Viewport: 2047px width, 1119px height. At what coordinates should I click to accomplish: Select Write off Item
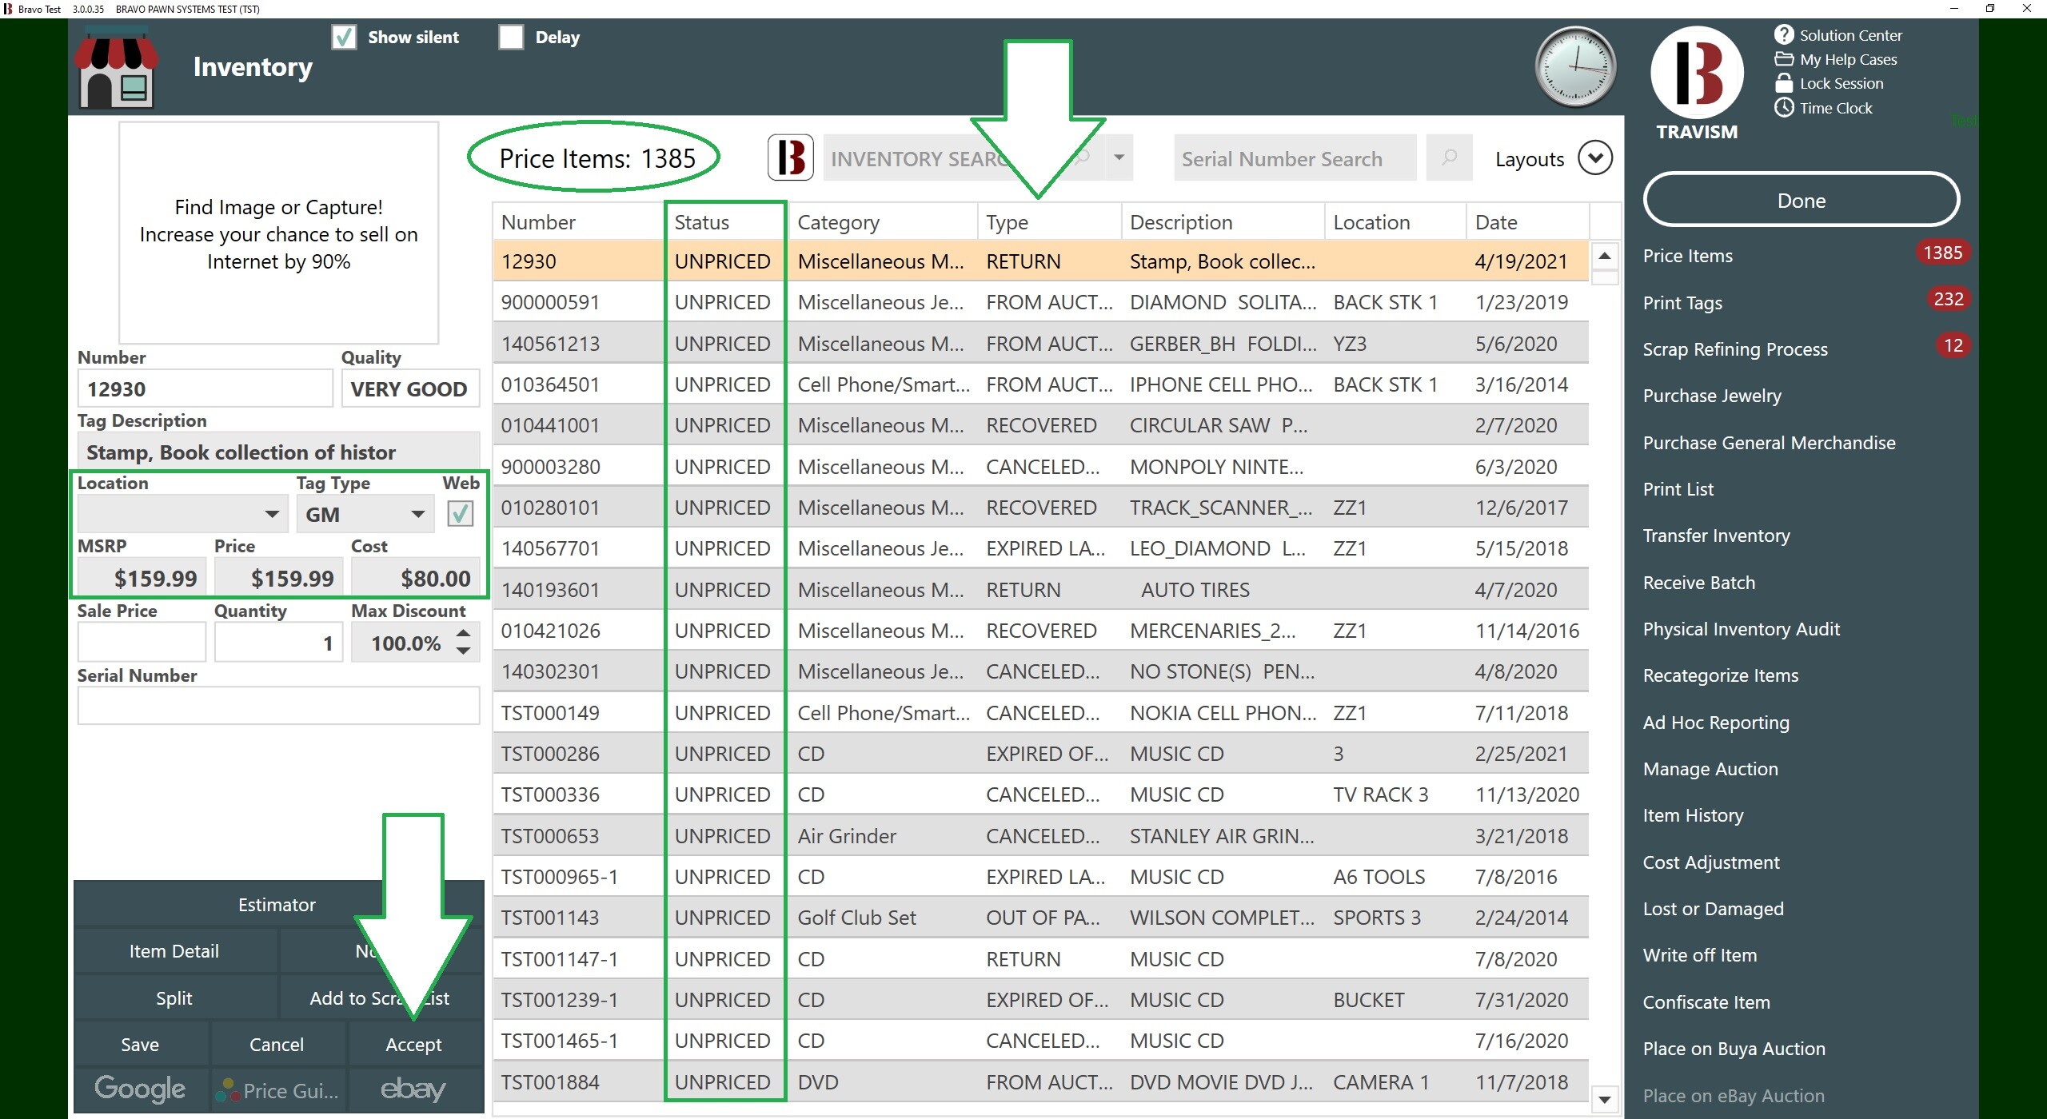pyautogui.click(x=1699, y=955)
